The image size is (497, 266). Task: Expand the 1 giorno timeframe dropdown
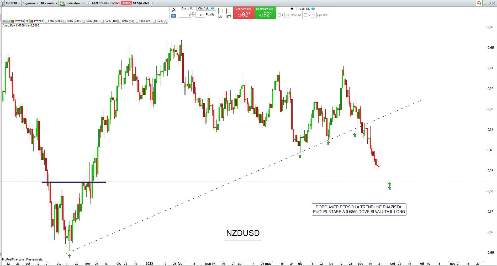pos(30,3)
